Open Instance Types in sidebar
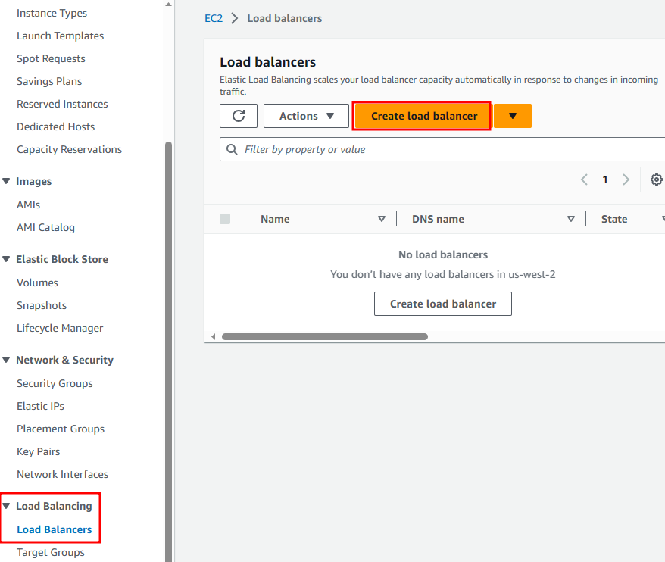Screen dimensions: 665x562 point(52,13)
